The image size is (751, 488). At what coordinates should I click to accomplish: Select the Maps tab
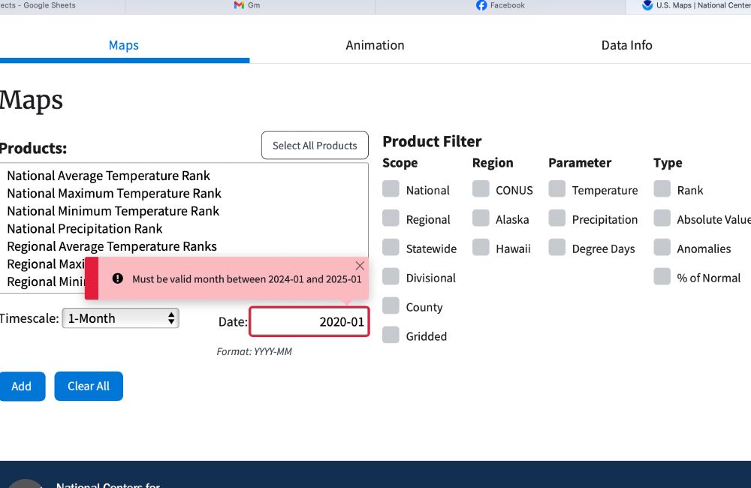pyautogui.click(x=124, y=45)
